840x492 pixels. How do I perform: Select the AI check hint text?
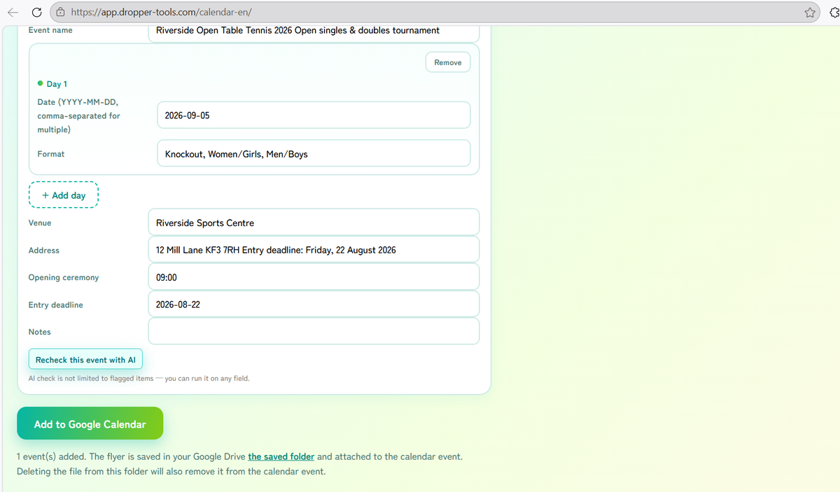pos(139,378)
